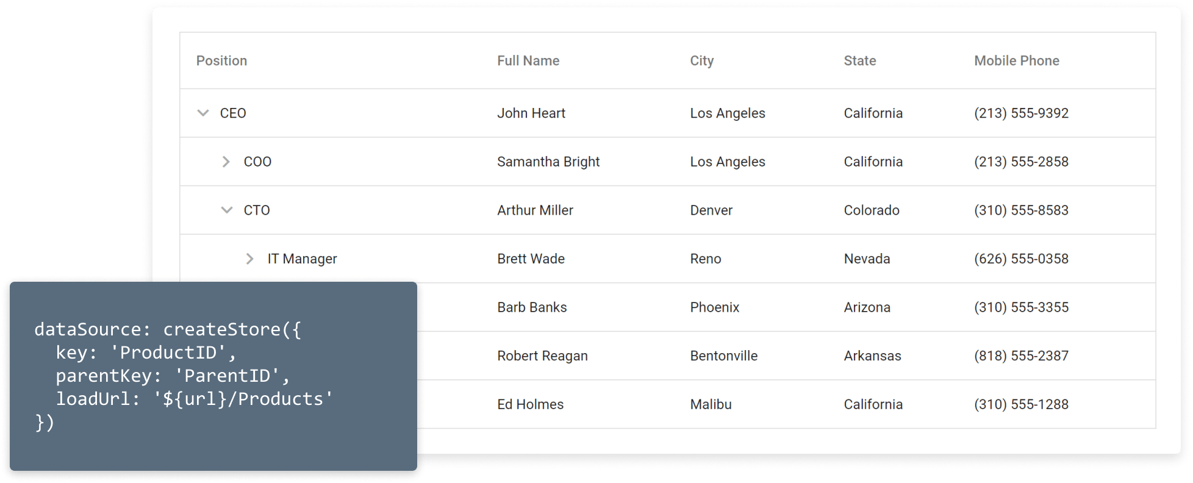The width and height of the screenshot is (1193, 483).
Task: Click the State column header
Action: [x=859, y=61]
